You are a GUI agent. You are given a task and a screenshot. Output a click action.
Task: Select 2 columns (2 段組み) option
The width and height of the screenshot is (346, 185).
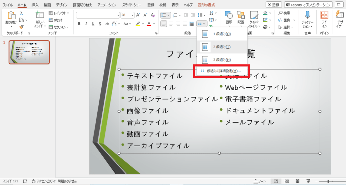point(222,47)
